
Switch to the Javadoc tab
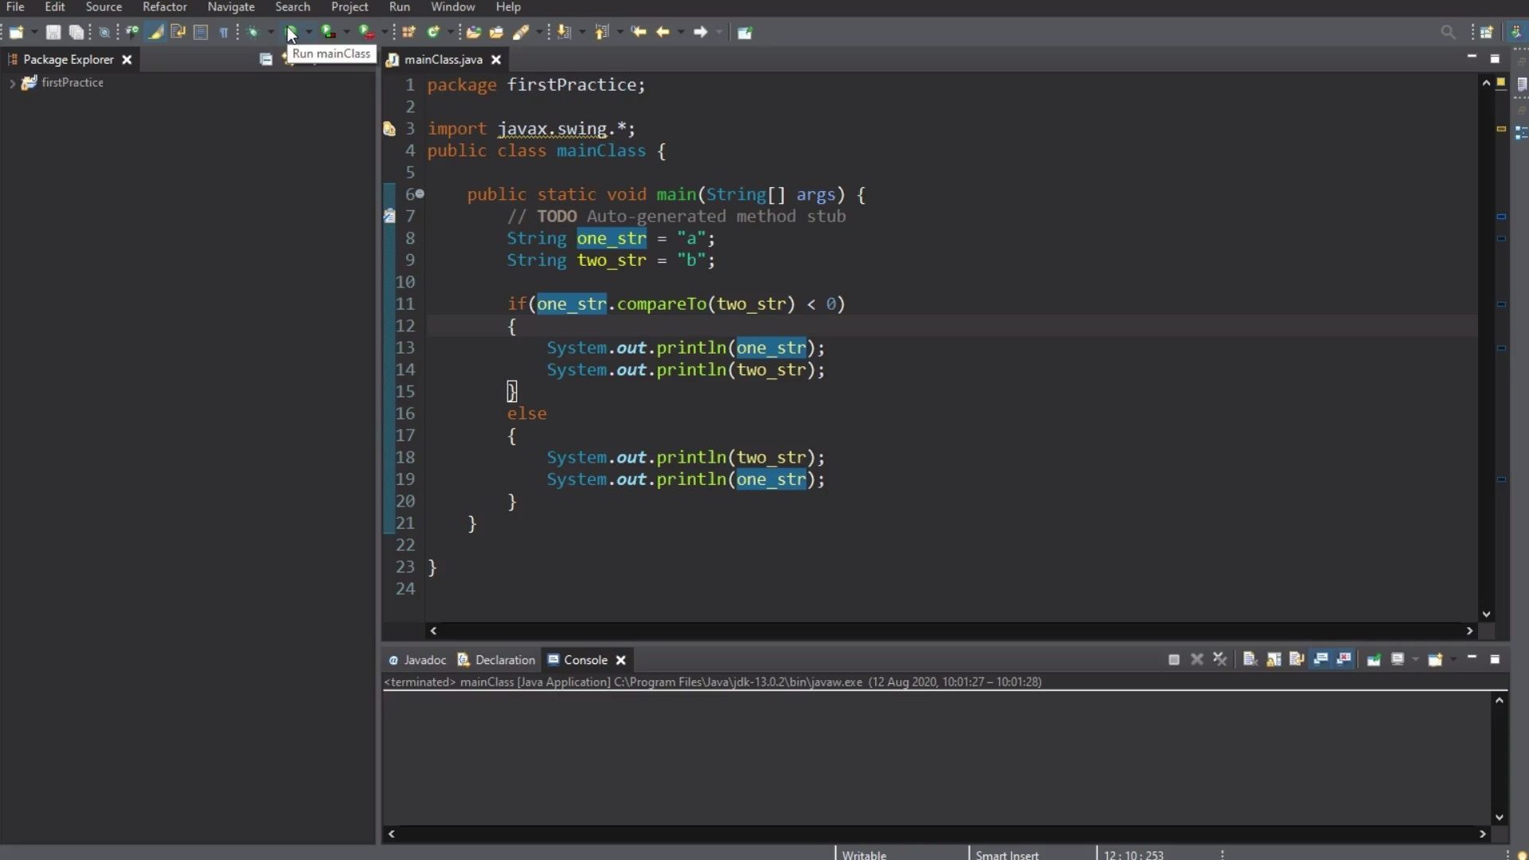pos(417,660)
